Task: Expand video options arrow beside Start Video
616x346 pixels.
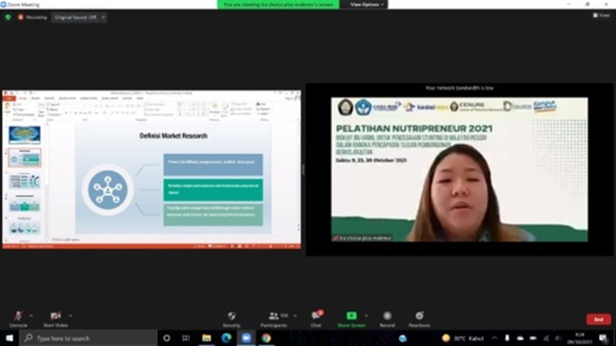Action: (70, 315)
